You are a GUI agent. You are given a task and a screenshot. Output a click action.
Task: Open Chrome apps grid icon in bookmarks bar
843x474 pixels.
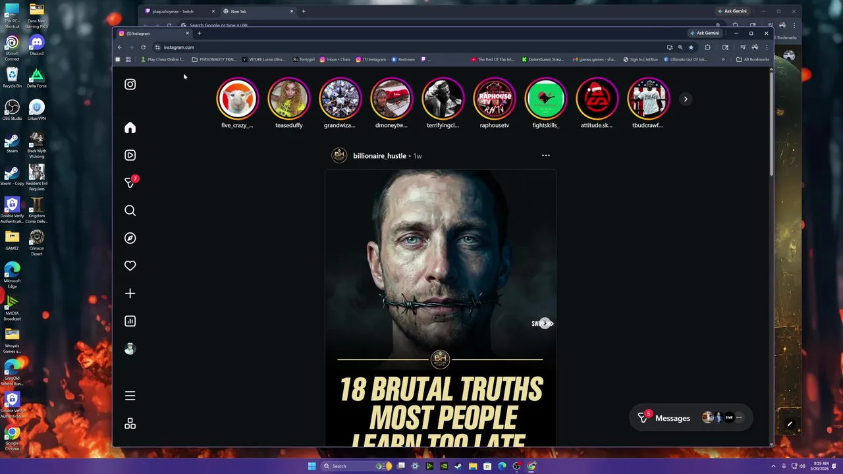click(x=128, y=59)
